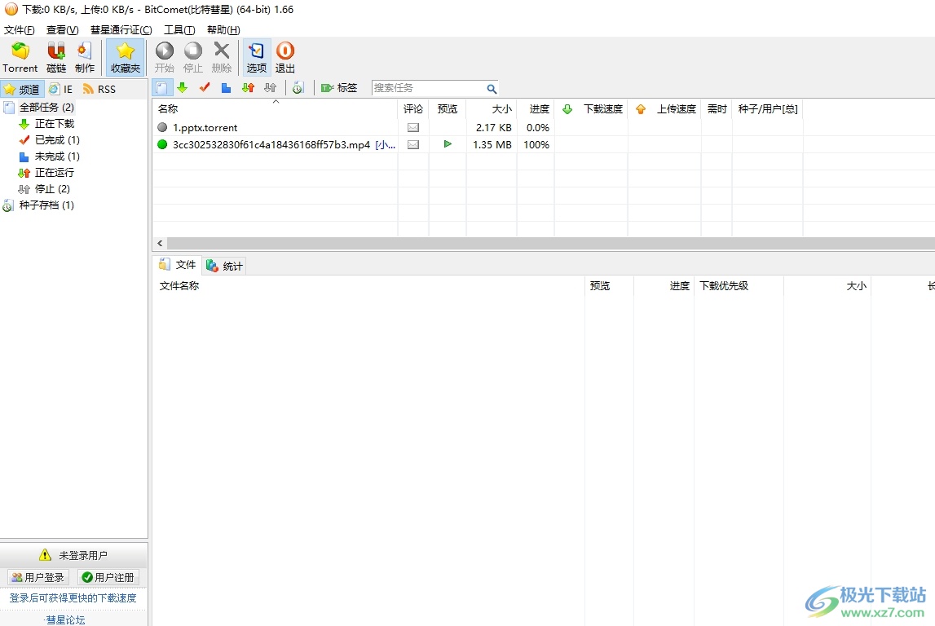Click the task list left scroll arrow
This screenshot has height=626, width=935.
tap(160, 243)
